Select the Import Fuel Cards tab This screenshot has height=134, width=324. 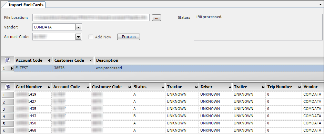[x=26, y=5]
